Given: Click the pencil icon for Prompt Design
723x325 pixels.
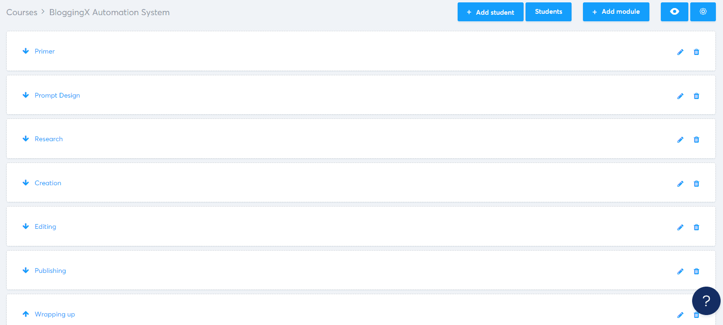Looking at the screenshot, I should pos(680,96).
